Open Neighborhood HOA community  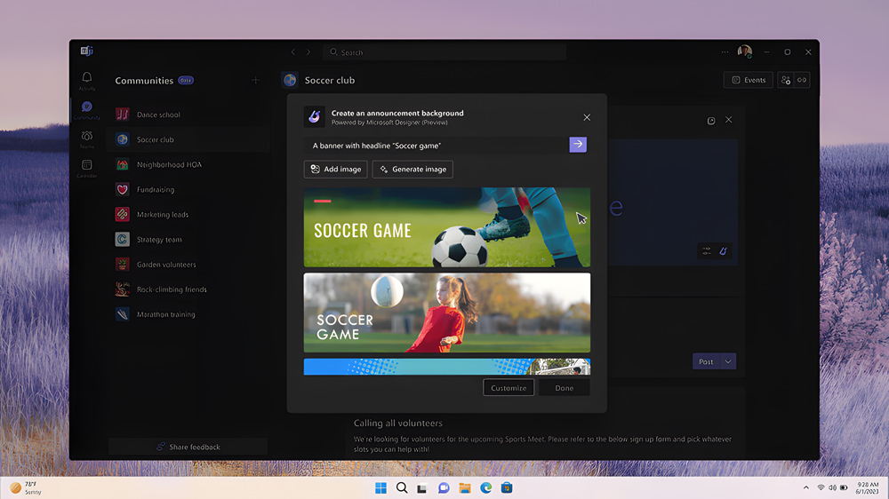point(187,164)
